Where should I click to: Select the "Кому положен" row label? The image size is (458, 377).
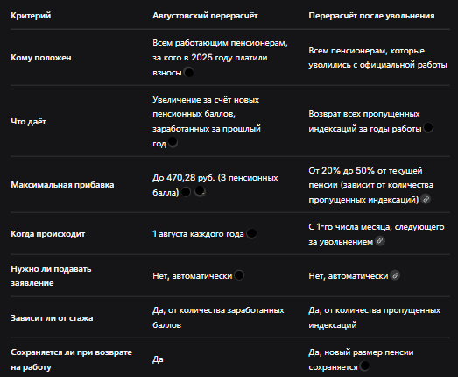[x=41, y=58]
